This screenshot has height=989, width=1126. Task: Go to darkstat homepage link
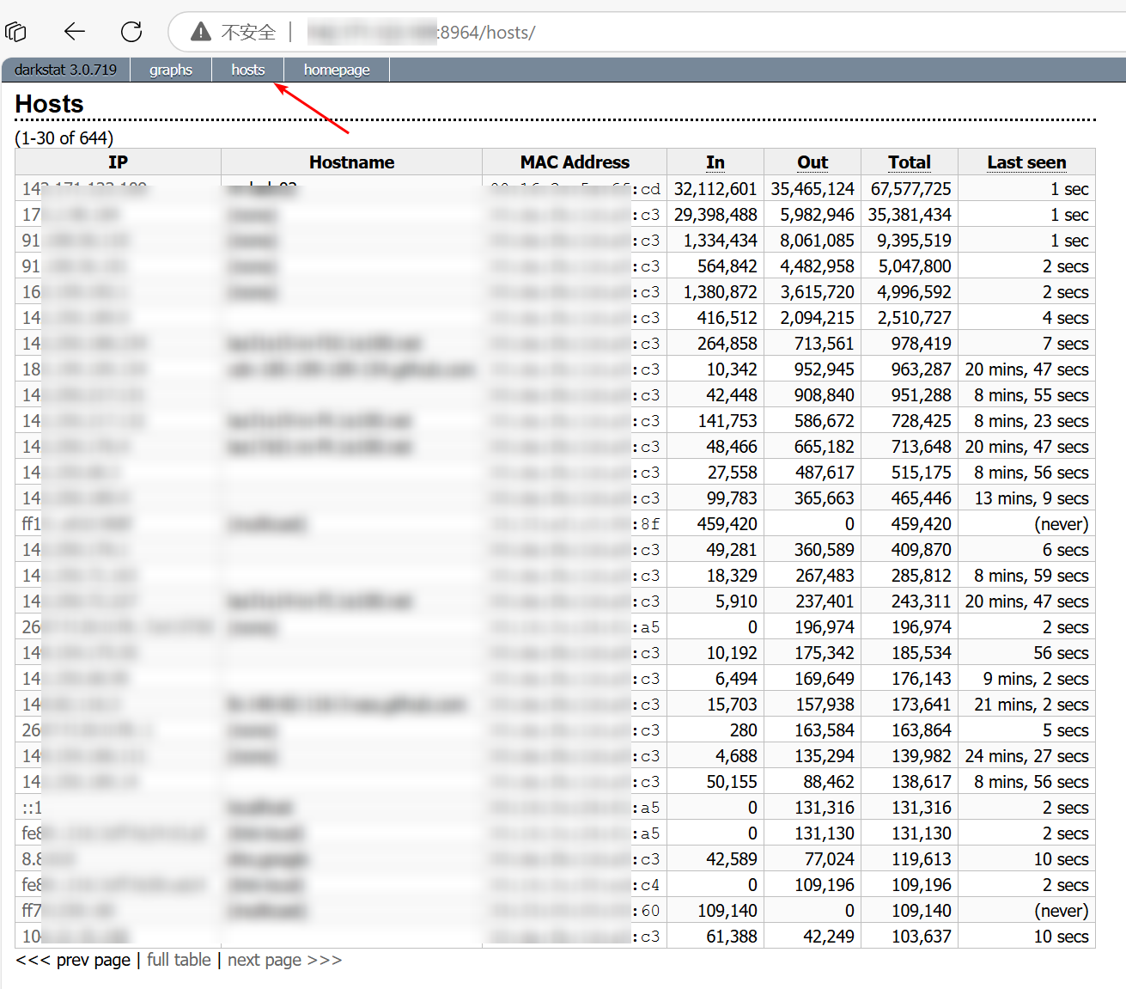coord(336,70)
